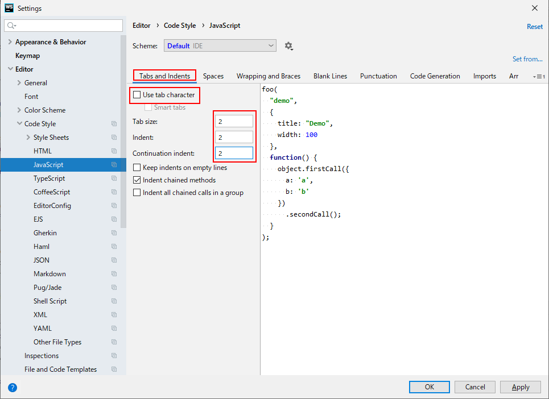Collapse the Code Style node

19,124
